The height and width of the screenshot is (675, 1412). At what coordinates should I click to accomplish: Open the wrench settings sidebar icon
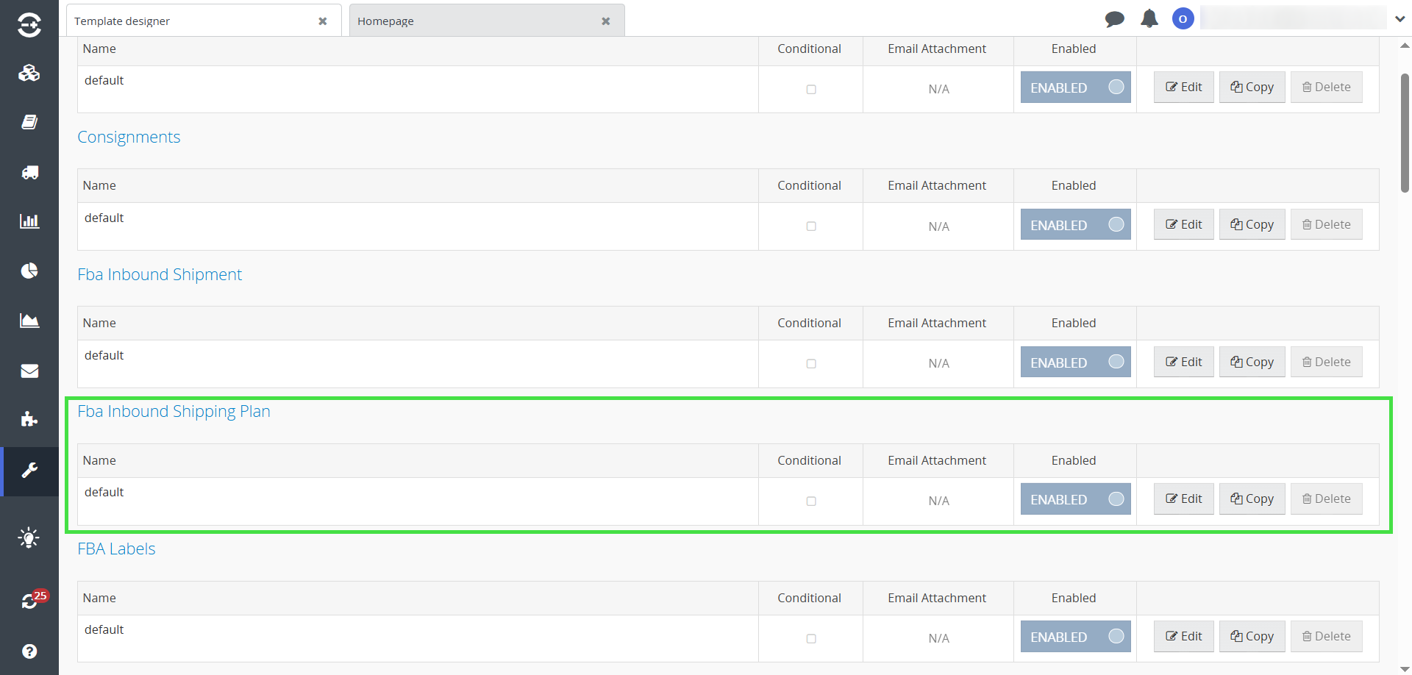point(29,471)
